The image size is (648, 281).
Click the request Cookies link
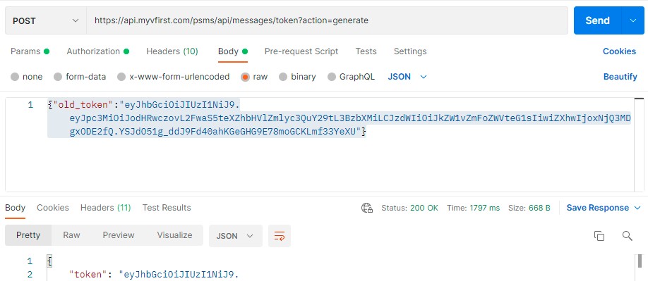[x=619, y=51]
